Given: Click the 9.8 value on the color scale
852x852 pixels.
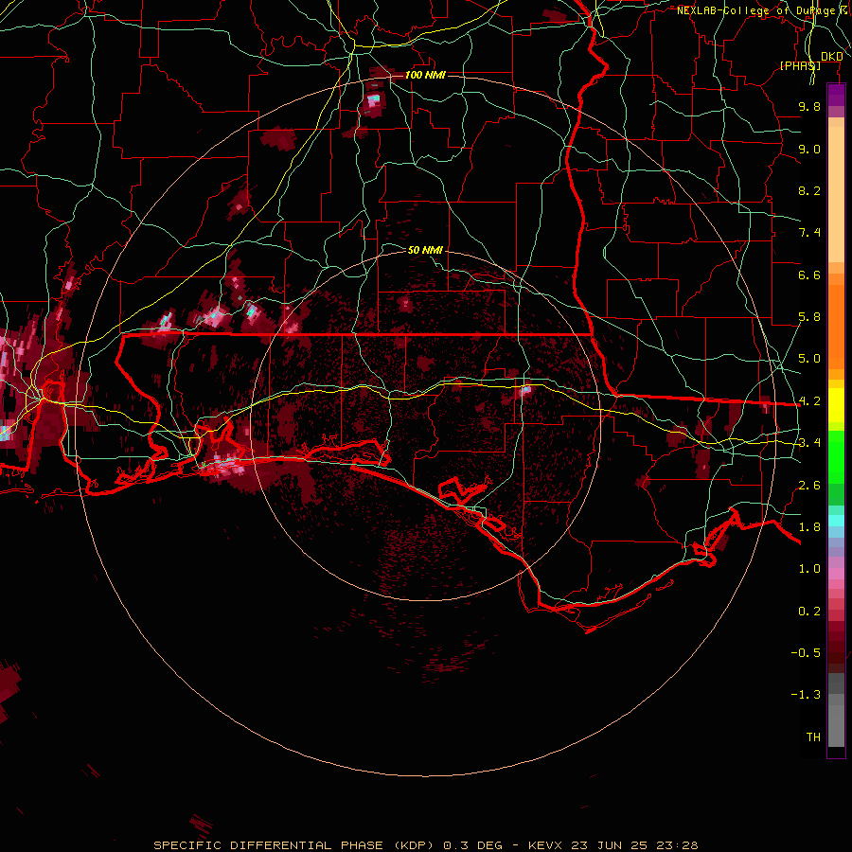Looking at the screenshot, I should point(809,106).
